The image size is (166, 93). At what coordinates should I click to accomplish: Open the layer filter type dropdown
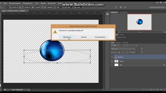pyautogui.click(x=115, y=45)
